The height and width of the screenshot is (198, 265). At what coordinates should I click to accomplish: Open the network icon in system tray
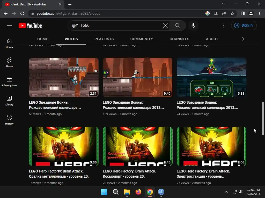coord(234,192)
